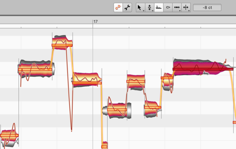Click the -8 ct value field

pos(207,7)
